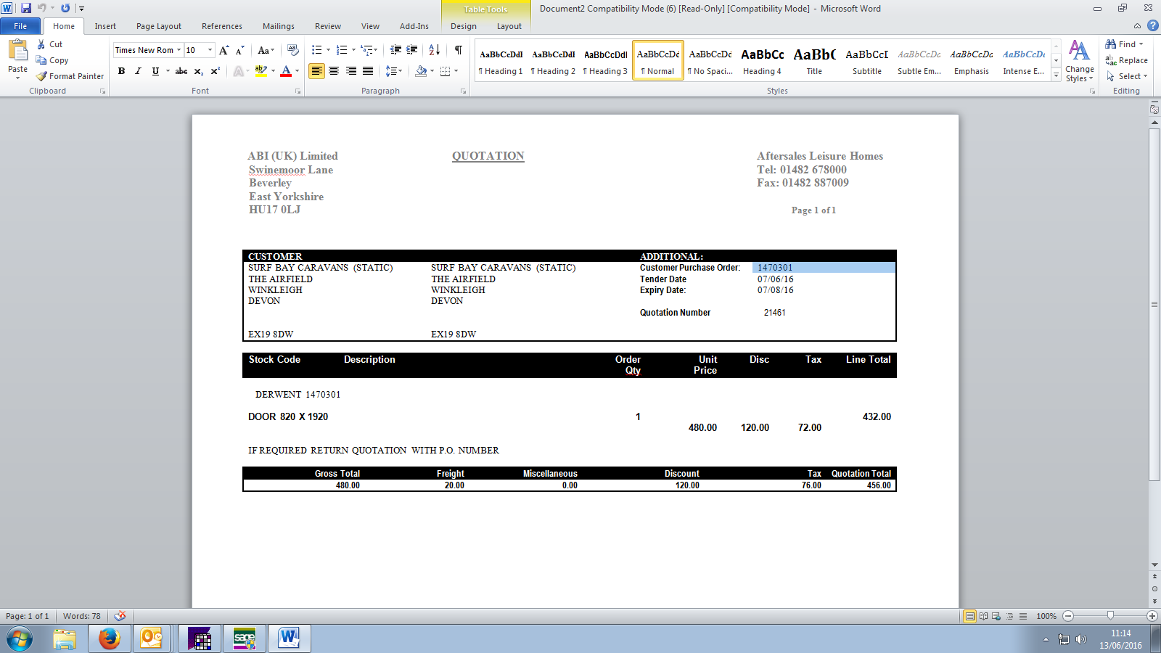Open Microsoft Word Help
The width and height of the screenshot is (1161, 653).
click(1152, 25)
